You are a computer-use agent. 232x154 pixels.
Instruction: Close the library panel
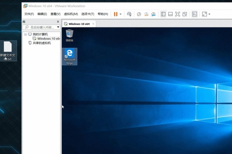point(58,22)
